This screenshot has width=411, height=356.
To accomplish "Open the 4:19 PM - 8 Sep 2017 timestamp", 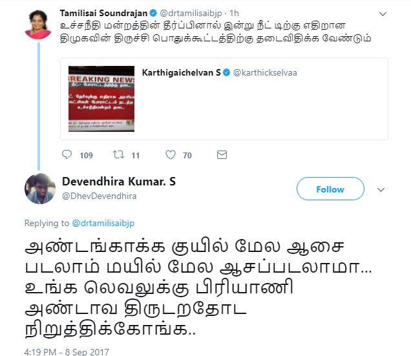I will pos(67,352).
